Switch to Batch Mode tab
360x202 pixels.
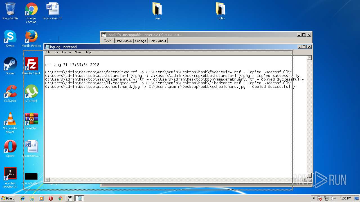124,41
